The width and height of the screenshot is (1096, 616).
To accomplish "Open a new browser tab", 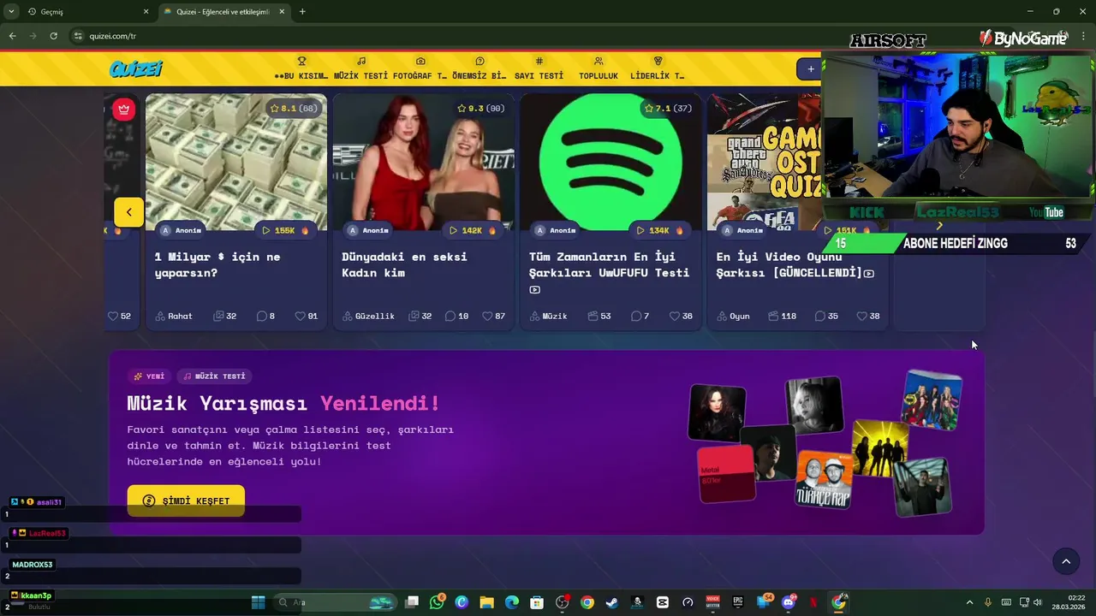I will pos(302,11).
